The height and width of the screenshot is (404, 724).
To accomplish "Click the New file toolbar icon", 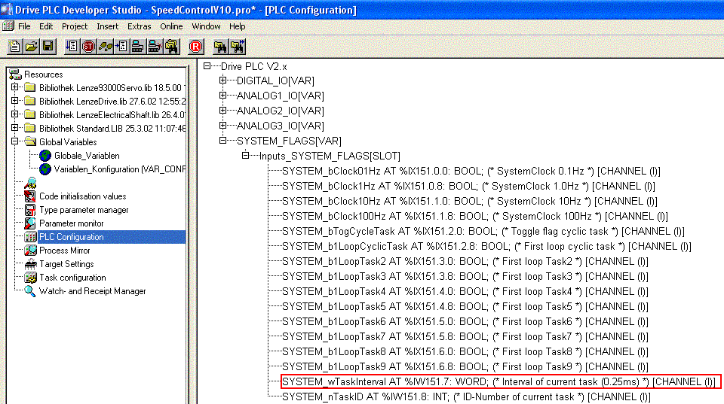I will (15, 47).
